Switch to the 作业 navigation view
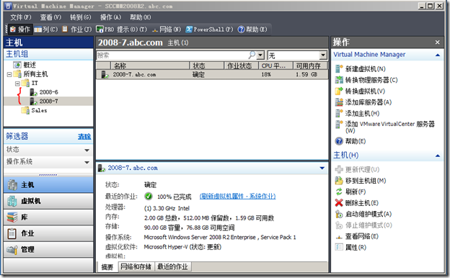Viewport: 450px width, 278px height. (x=48, y=233)
